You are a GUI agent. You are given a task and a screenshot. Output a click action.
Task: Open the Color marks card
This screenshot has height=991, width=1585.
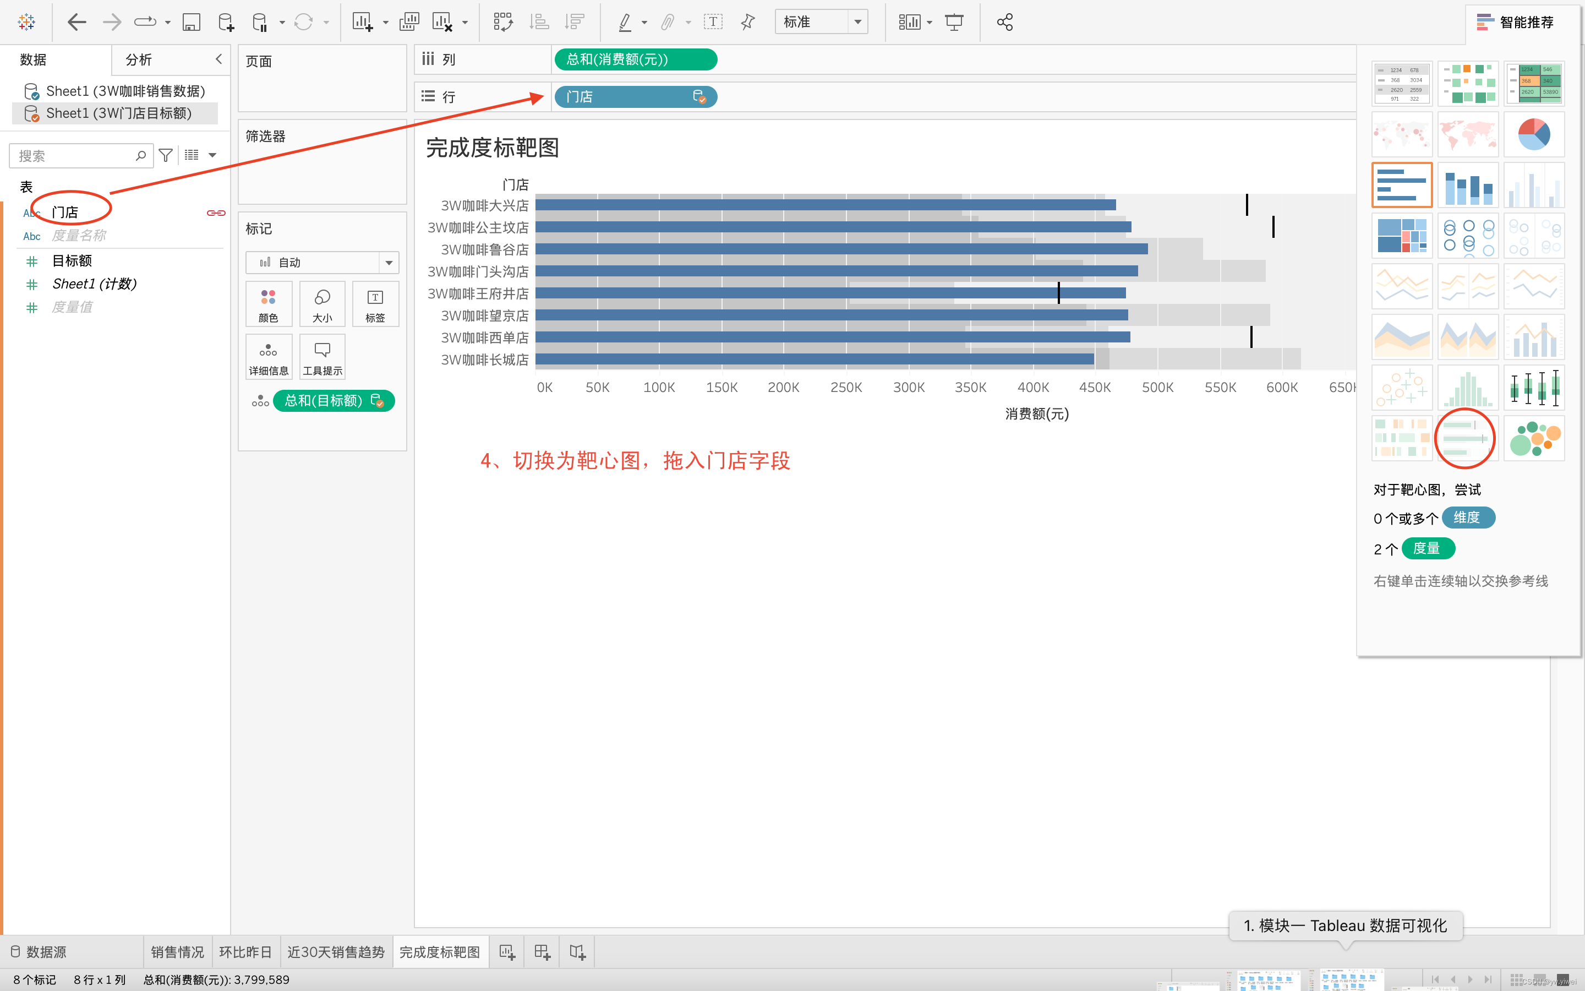pos(269,304)
